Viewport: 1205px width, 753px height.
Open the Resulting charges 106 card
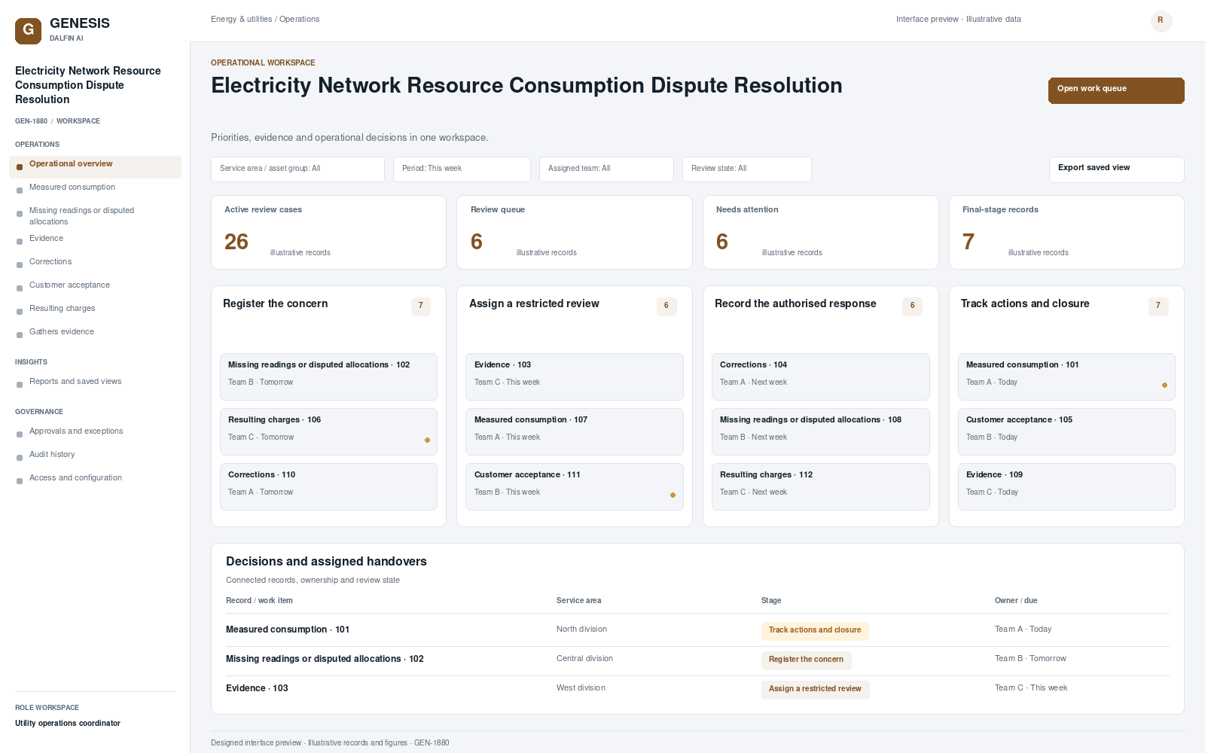(x=328, y=431)
